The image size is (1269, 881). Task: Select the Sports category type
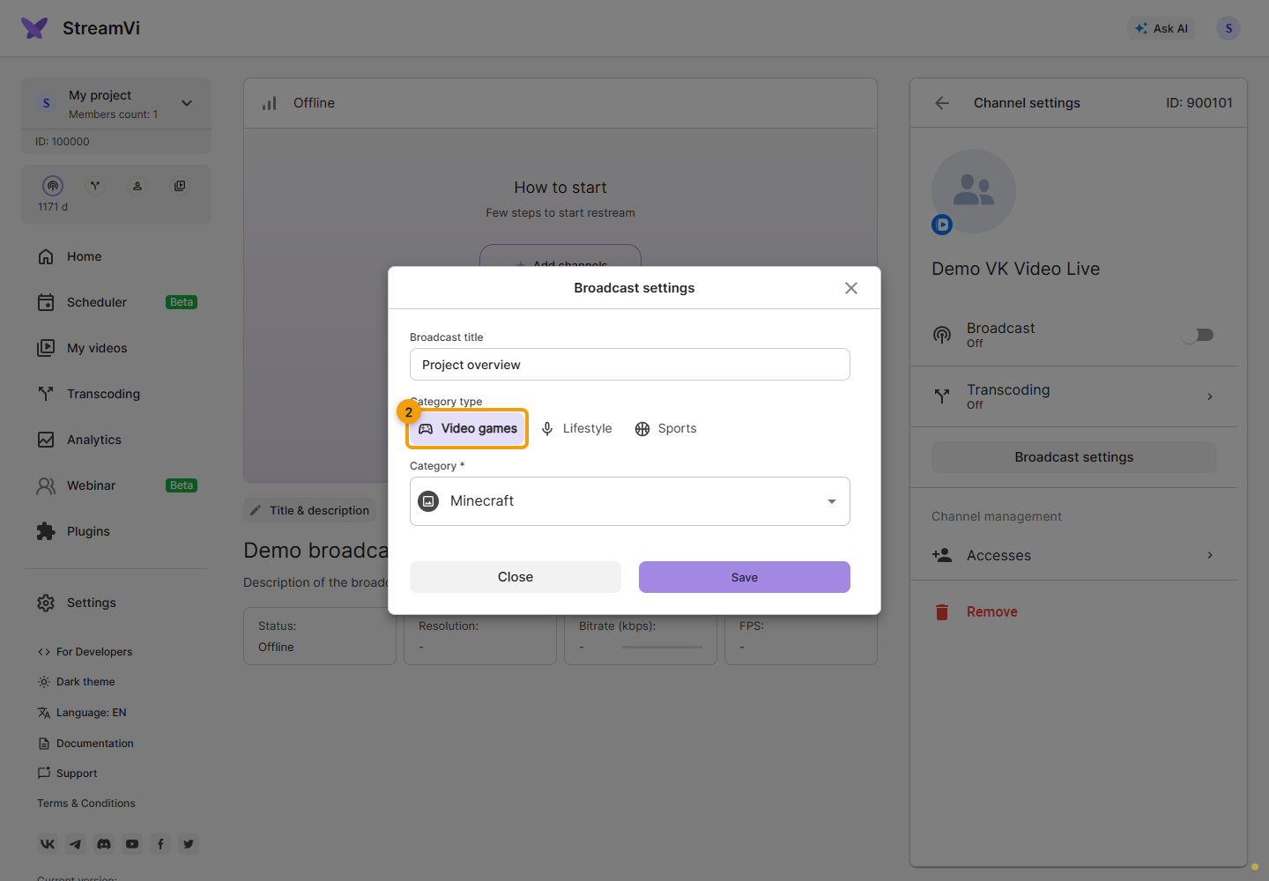666,429
